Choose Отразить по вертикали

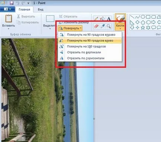click(90, 52)
